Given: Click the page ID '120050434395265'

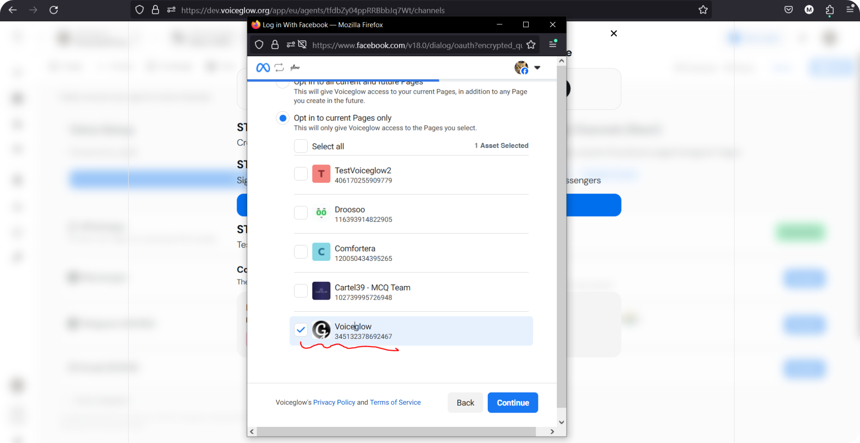Looking at the screenshot, I should click(x=364, y=259).
